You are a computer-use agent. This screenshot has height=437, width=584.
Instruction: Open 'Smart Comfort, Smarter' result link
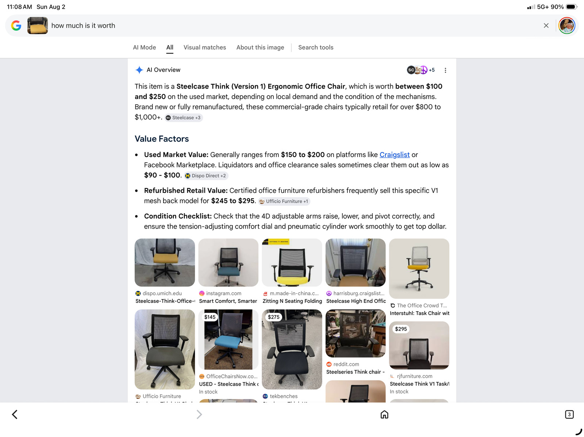[228, 301]
